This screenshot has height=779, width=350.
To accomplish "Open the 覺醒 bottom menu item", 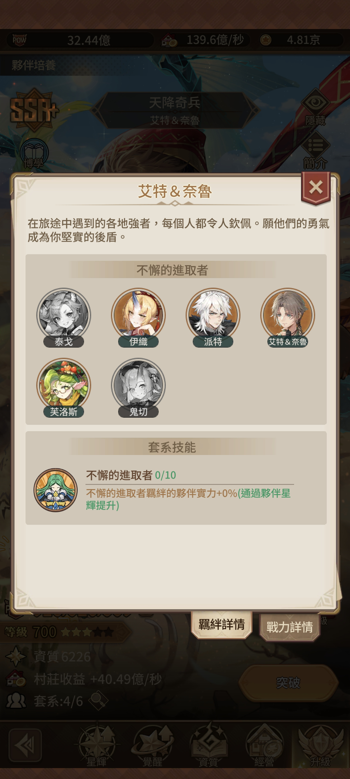I will click(153, 747).
